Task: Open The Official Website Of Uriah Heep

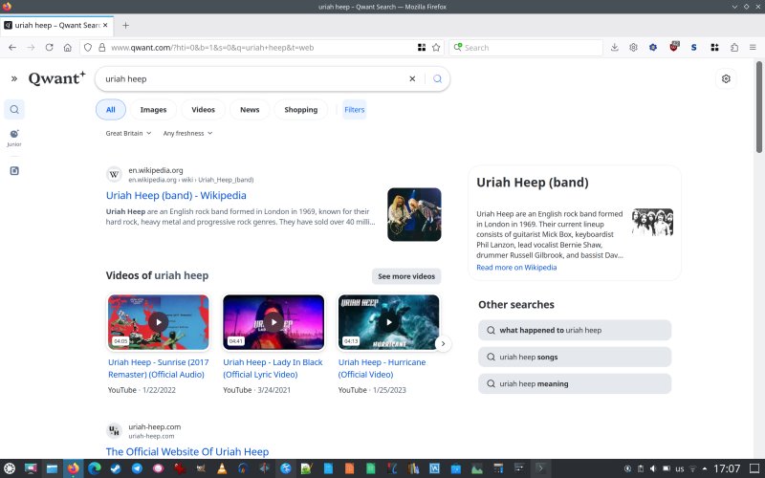Action: point(187,451)
